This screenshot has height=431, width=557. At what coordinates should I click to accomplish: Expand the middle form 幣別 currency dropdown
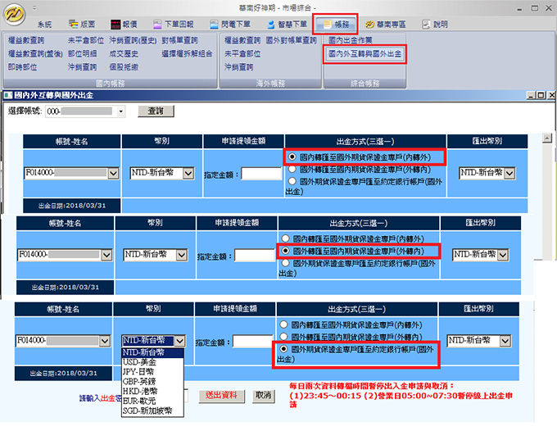(182, 255)
